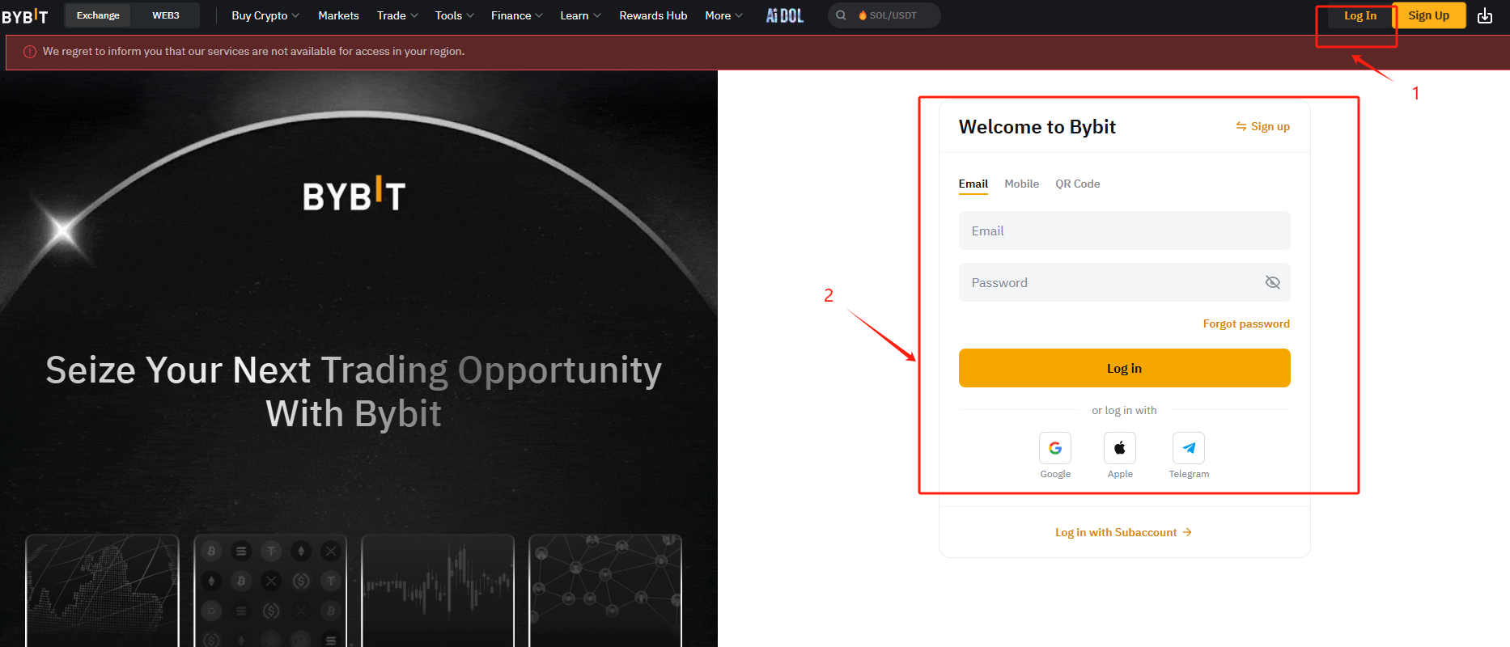Switch to WEB3 mode
Image resolution: width=1510 pixels, height=647 pixels.
(166, 15)
